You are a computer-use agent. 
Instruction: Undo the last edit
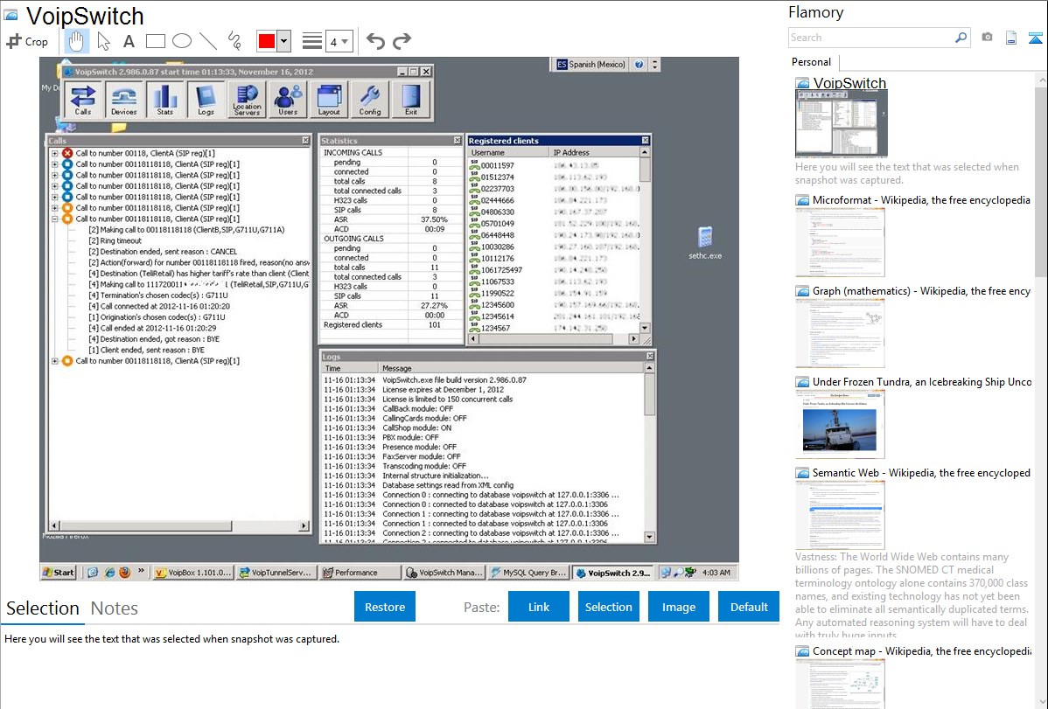point(375,41)
